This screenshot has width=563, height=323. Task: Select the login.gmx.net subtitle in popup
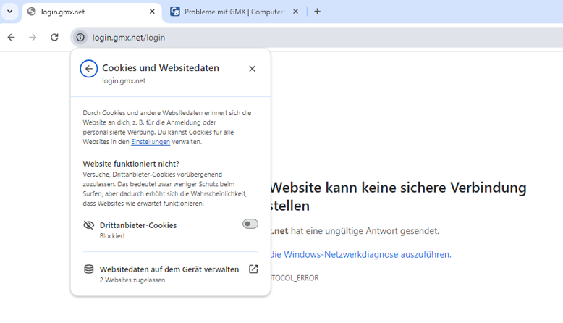[124, 81]
